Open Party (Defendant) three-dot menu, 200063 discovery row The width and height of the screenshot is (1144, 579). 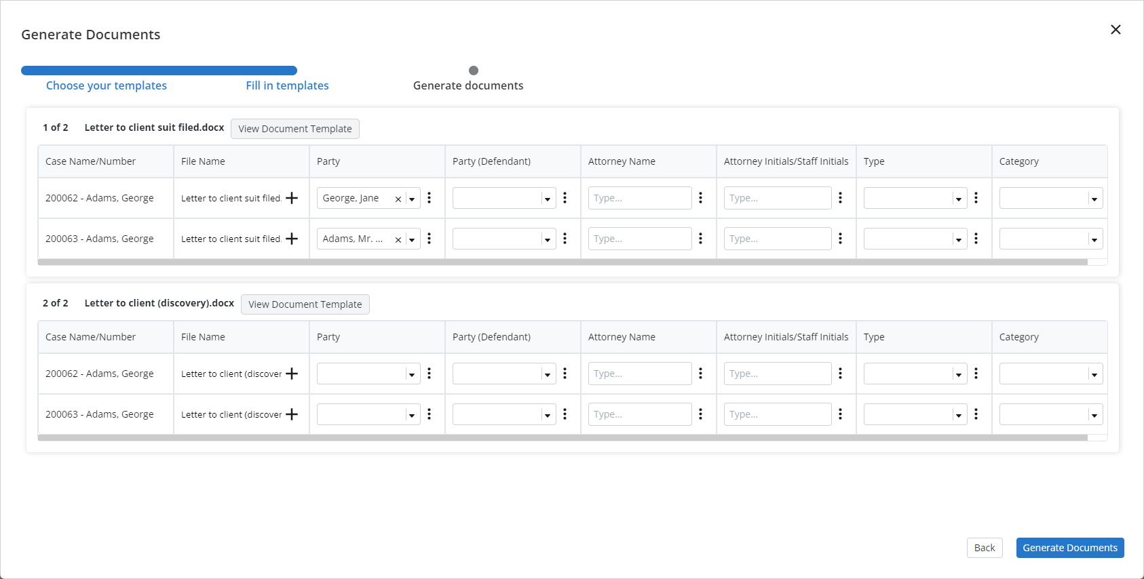[565, 414]
